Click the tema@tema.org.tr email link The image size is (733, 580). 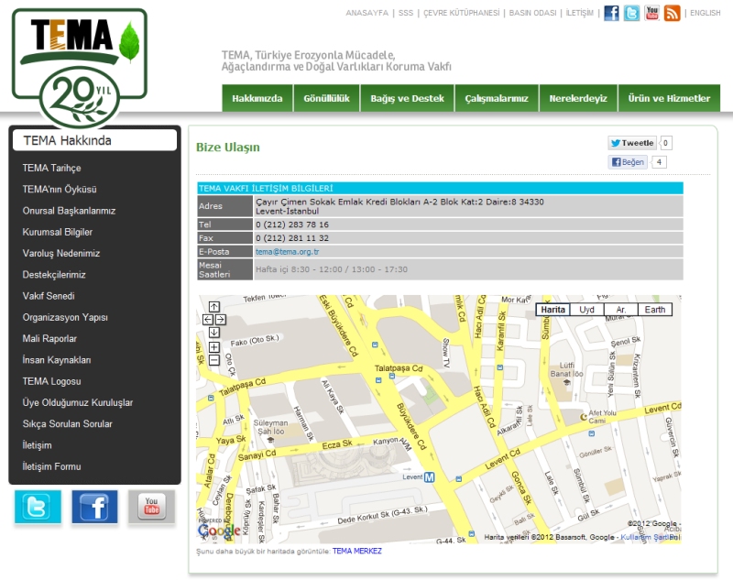tap(287, 251)
